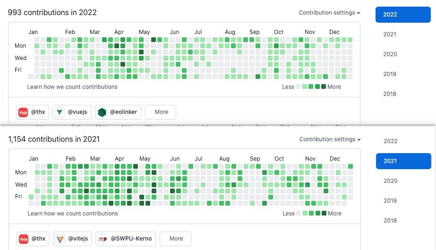The width and height of the screenshot is (436, 250).
Task: Click the Vue.js green logo icon
Action: point(60,112)
